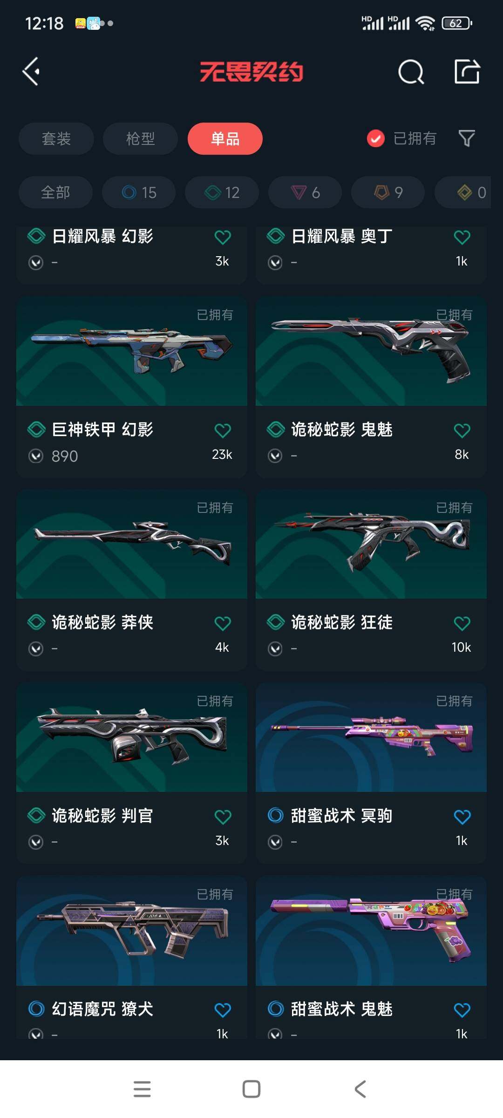Like 巨神铁甲 幻影 with heart icon
This screenshot has height=1118, width=503.
click(x=223, y=430)
